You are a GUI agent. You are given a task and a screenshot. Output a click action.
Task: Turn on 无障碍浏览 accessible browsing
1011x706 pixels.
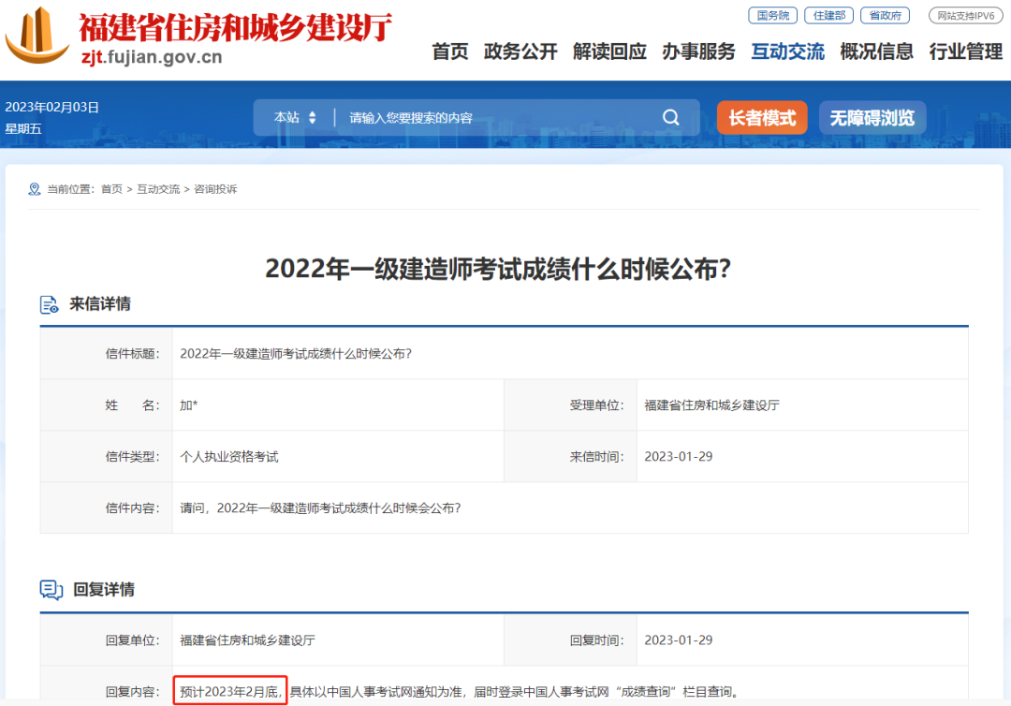(x=872, y=118)
